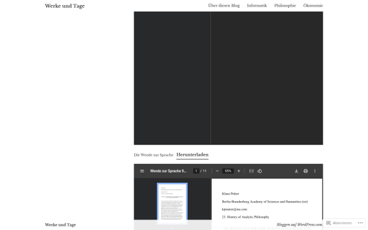Select the page 1 thumbnail
This screenshot has height=230, width=368.
coord(172,203)
